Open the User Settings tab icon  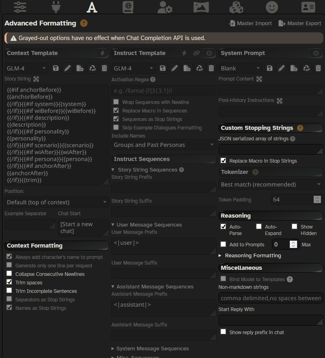point(164,7)
